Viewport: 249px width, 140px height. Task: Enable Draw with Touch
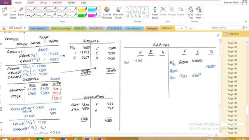118,13
